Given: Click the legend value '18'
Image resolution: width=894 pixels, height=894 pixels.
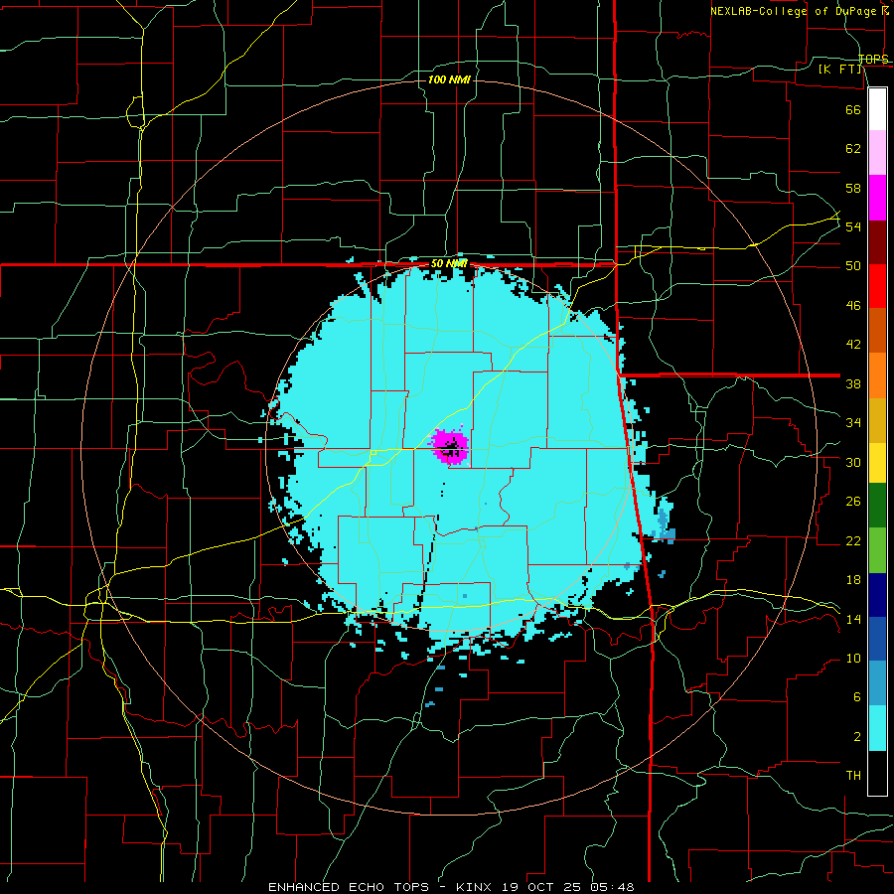Looking at the screenshot, I should click(853, 580).
